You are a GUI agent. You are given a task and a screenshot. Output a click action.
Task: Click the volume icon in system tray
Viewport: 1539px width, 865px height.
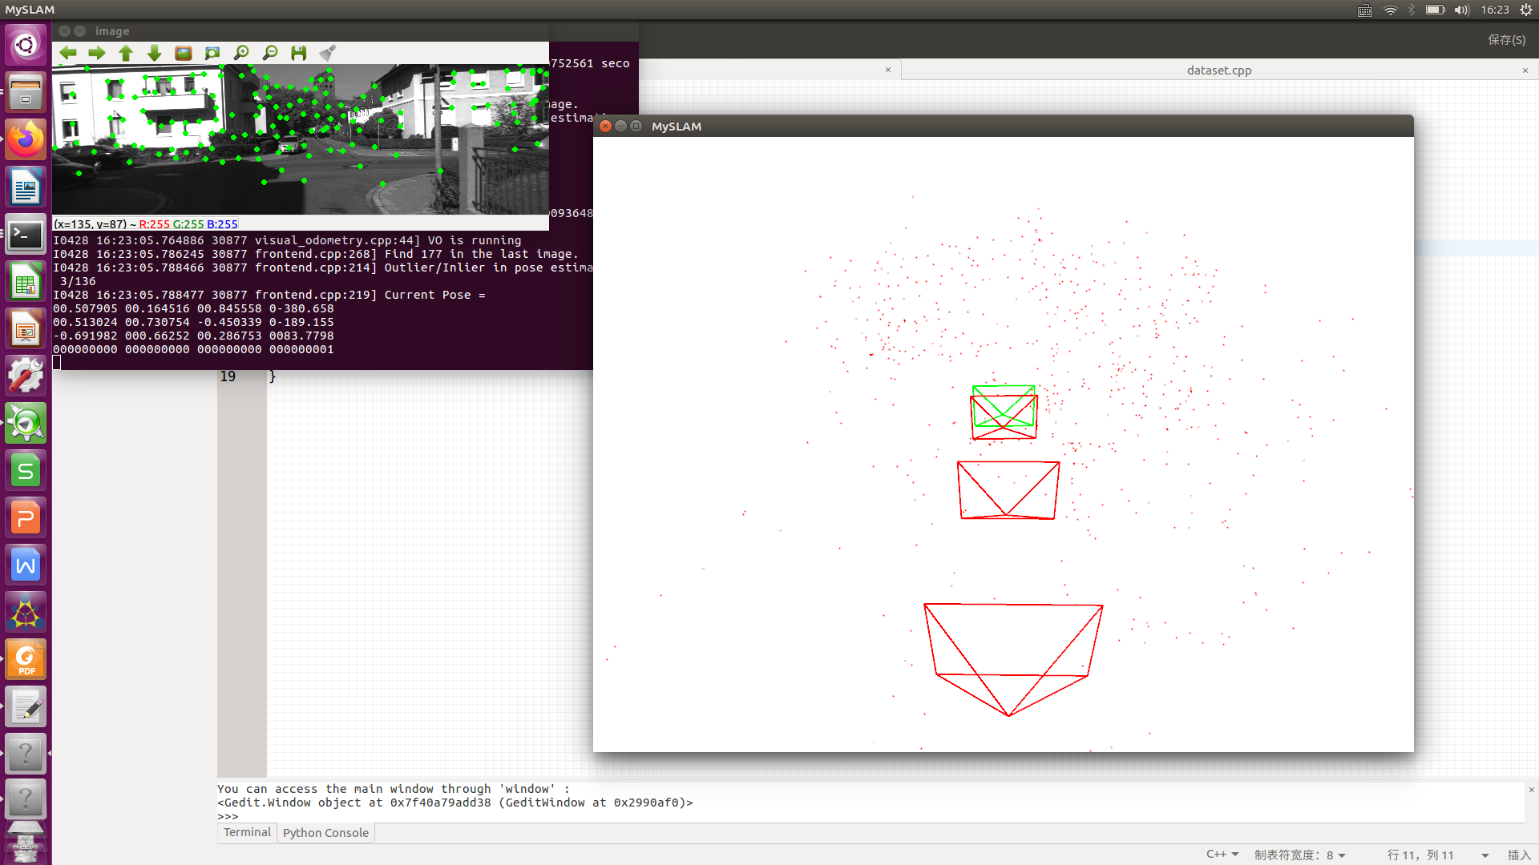1460,9
